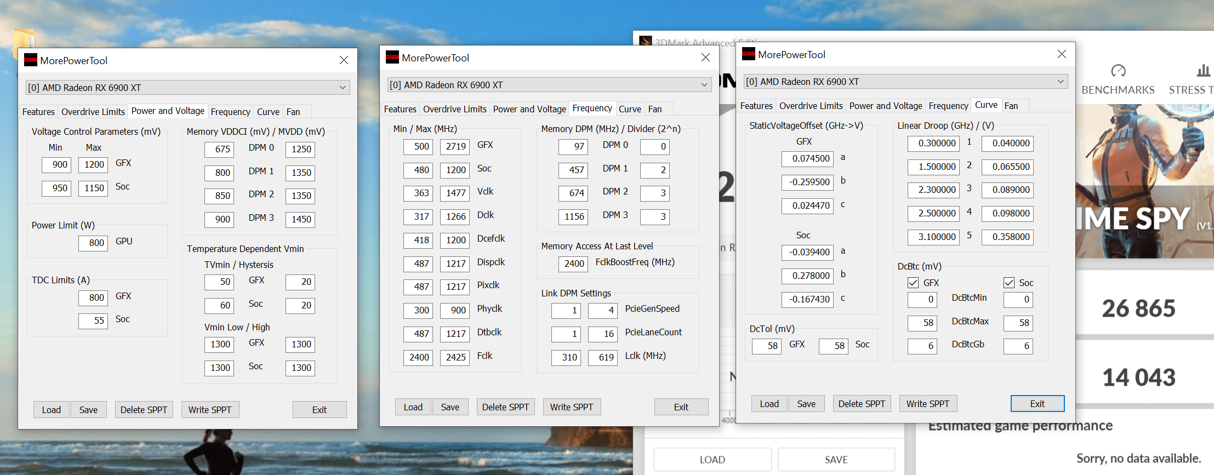Click DcBtcGb GFX field 6
The image size is (1214, 475).
[922, 346]
